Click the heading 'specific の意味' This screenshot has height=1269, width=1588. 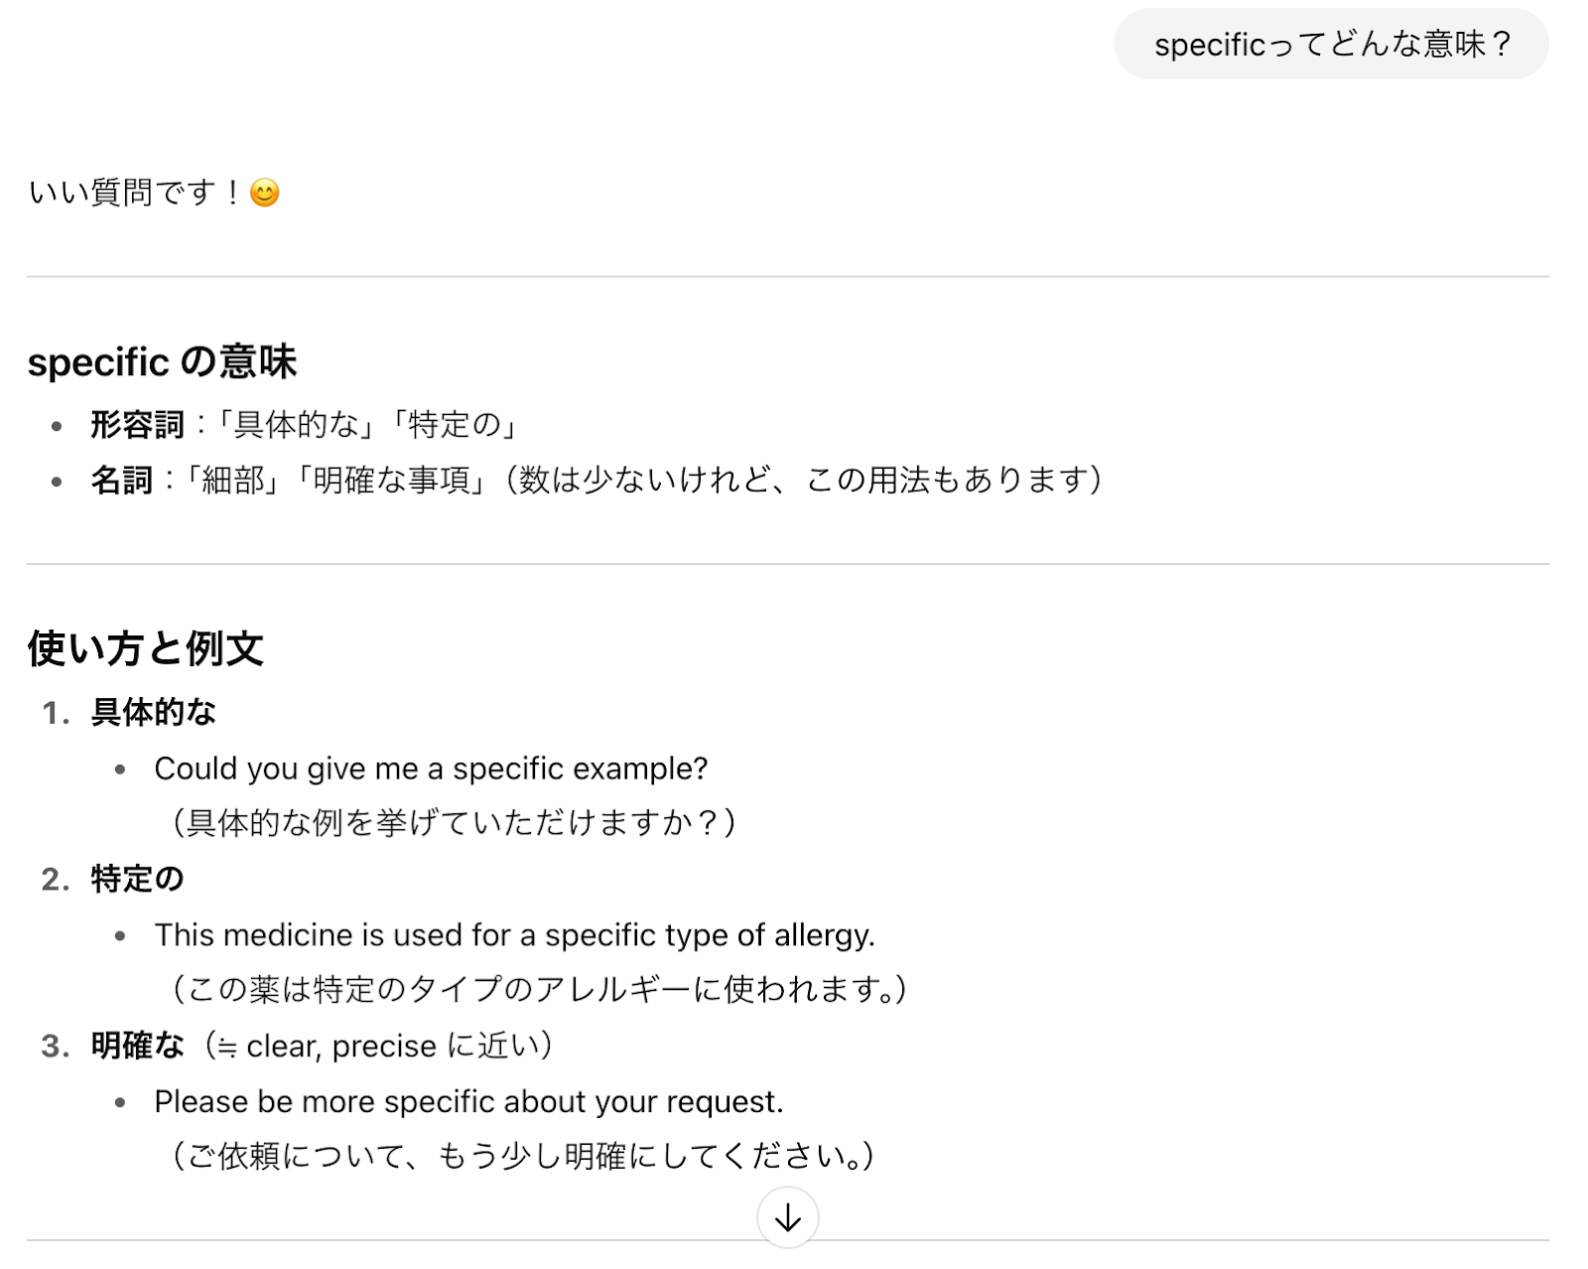(162, 361)
